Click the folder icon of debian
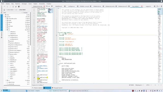163x92 pixels. click(x=7, y=22)
